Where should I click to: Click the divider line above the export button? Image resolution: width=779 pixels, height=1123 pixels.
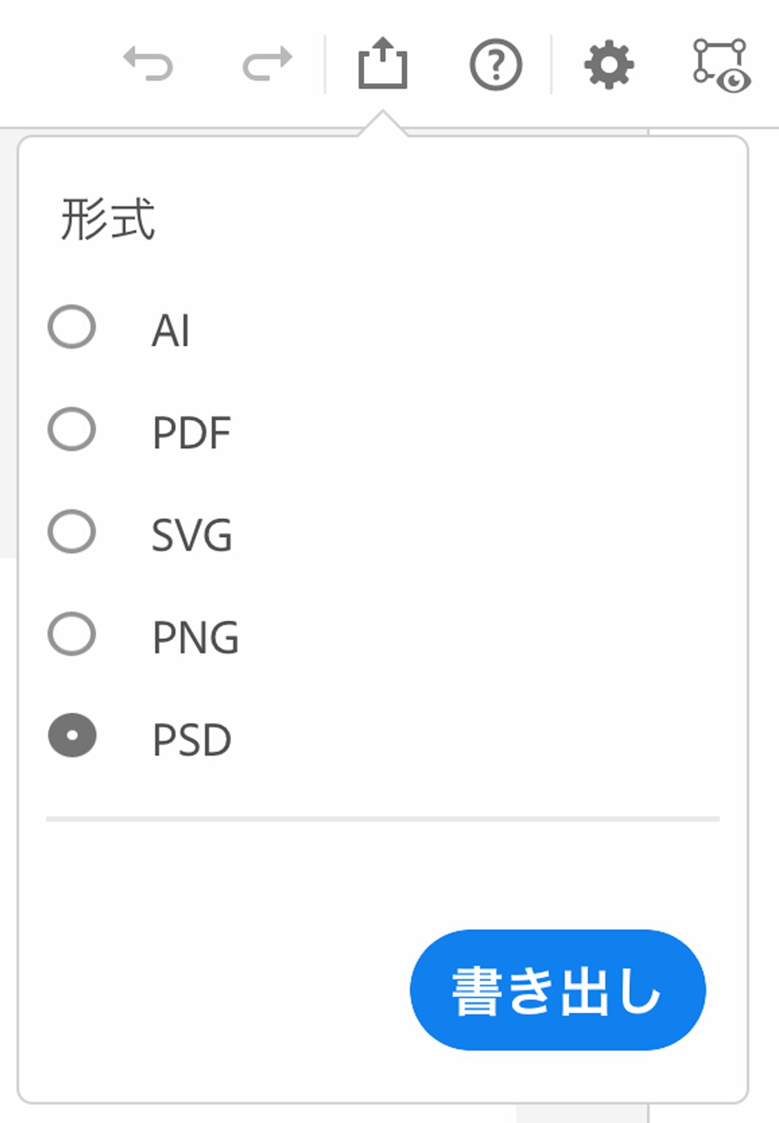tap(383, 818)
